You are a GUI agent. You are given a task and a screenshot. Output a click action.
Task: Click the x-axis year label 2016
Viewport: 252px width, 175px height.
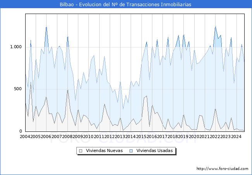pyautogui.click(x=152, y=136)
